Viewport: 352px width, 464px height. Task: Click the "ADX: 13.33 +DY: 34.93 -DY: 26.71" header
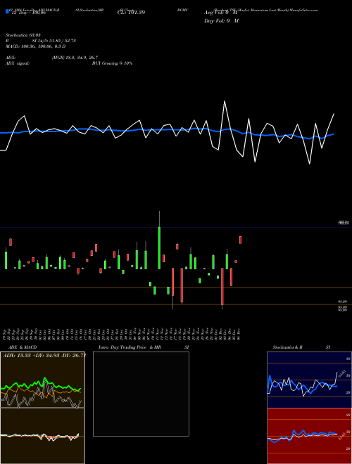[44, 355]
